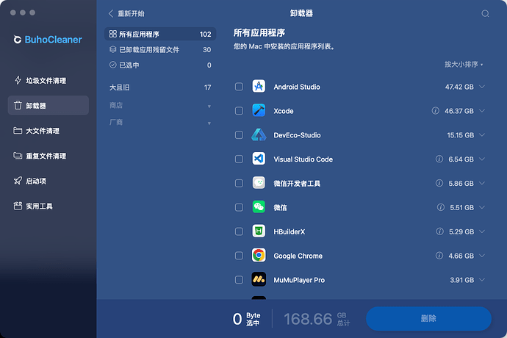Expand MuMuPlayer Pro details chevron
Viewport: 507px width, 338px height.
tap(482, 280)
